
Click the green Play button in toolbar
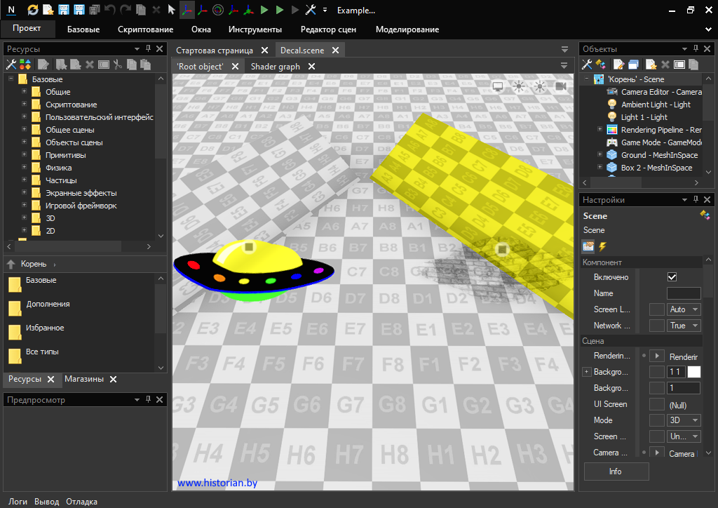point(264,10)
